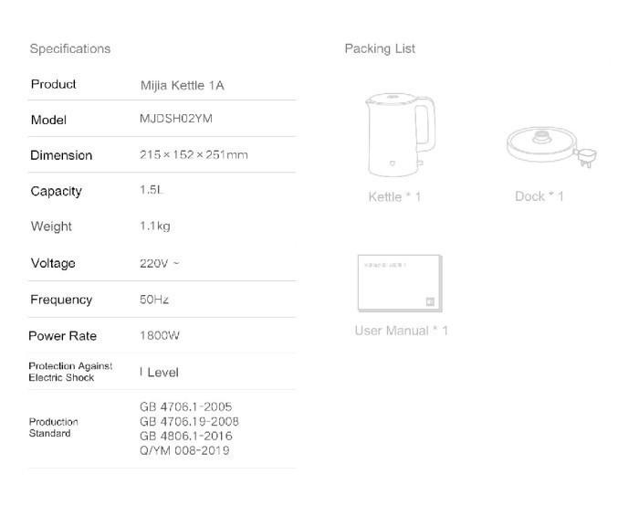Select the "User Manual * 1" caption
Screen dimensions: 639x527
tap(401, 331)
